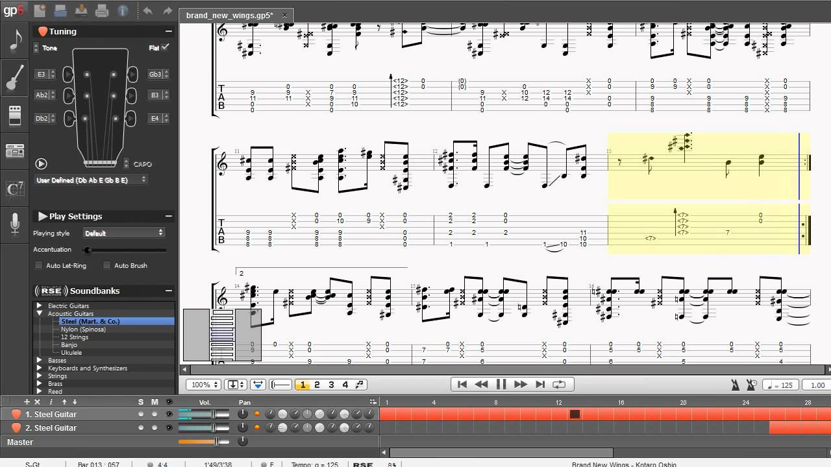Viewport: 831px width, 467px height.
Task: Select voice 3
Action: [331, 385]
